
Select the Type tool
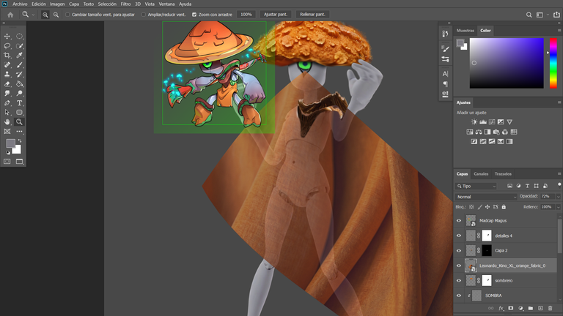(x=19, y=103)
